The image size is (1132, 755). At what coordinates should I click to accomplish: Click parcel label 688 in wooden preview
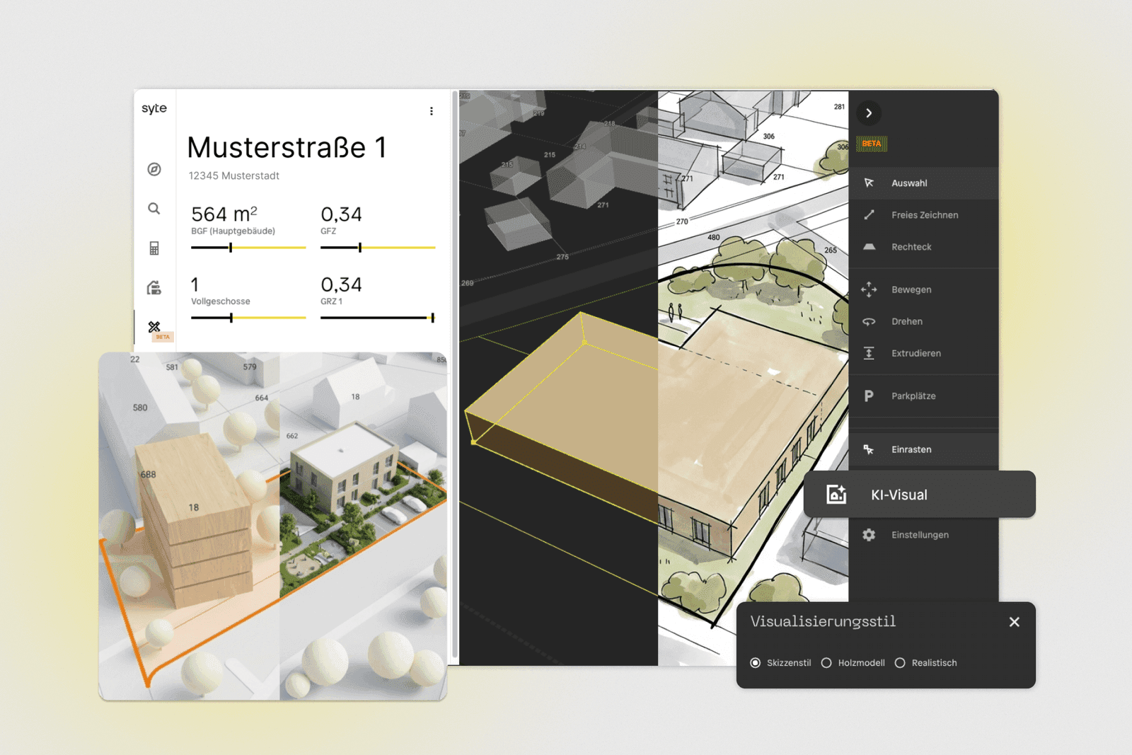point(148,475)
